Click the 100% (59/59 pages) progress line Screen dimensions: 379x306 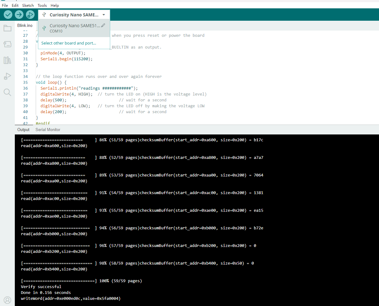tap(81, 281)
